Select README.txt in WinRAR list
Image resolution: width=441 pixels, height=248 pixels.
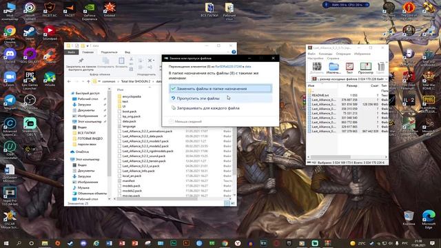pos(320,95)
